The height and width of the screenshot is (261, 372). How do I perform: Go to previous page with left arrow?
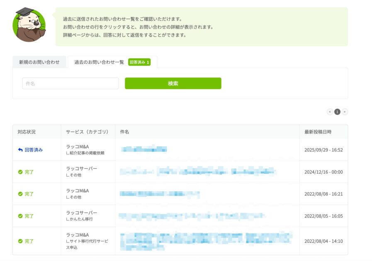tap(330, 112)
